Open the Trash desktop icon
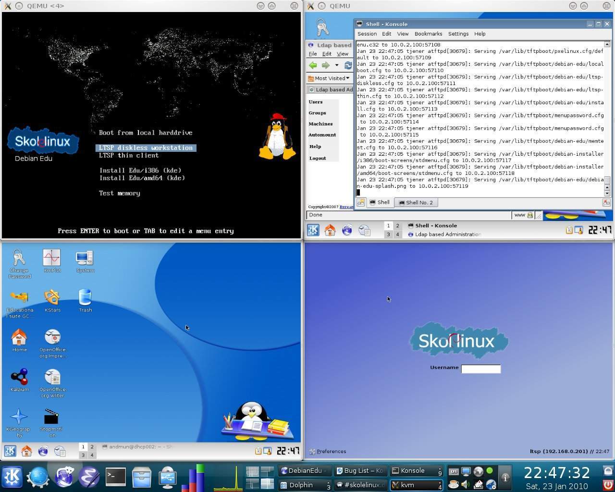615x492 pixels. click(x=85, y=298)
